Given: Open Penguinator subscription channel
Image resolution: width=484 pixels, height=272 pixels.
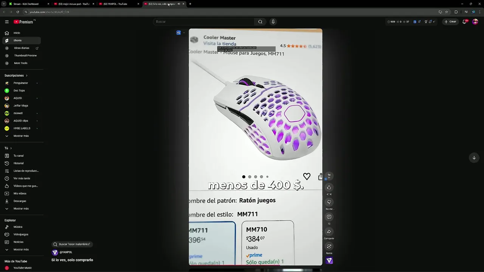Looking at the screenshot, I should [22, 83].
